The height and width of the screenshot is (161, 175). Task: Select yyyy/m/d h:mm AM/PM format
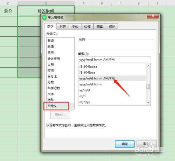[112, 78]
